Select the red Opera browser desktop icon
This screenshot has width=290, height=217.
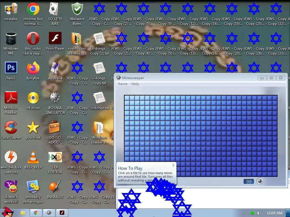[33, 44]
